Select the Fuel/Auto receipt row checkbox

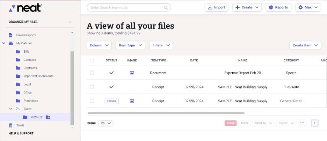(92, 87)
